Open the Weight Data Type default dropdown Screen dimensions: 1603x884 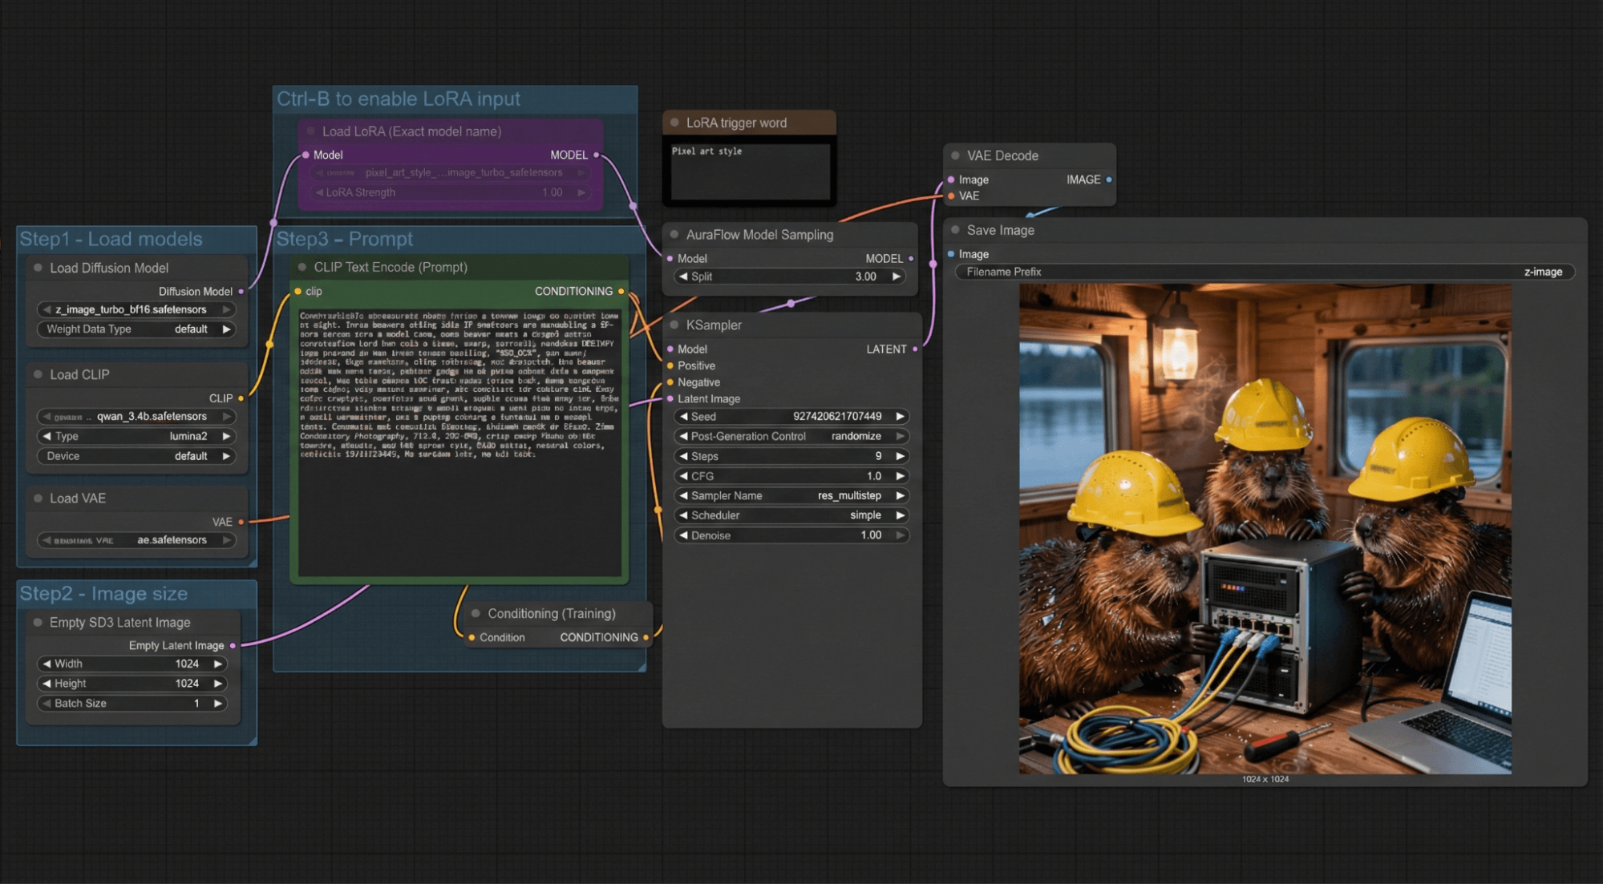(136, 329)
